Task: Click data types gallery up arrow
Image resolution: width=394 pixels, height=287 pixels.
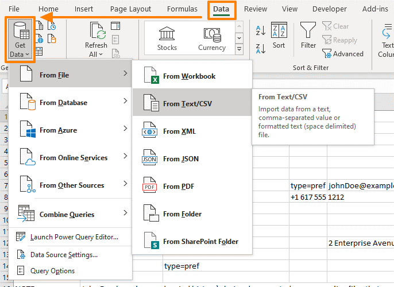Action: 239,26
